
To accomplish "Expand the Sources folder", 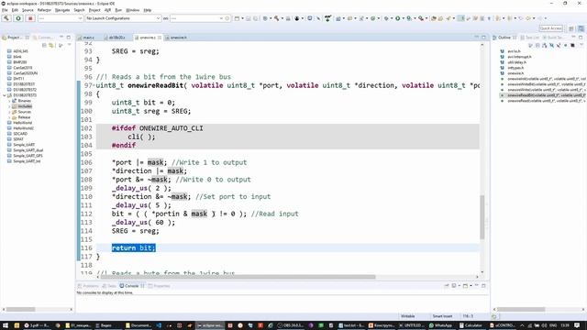I will point(9,112).
